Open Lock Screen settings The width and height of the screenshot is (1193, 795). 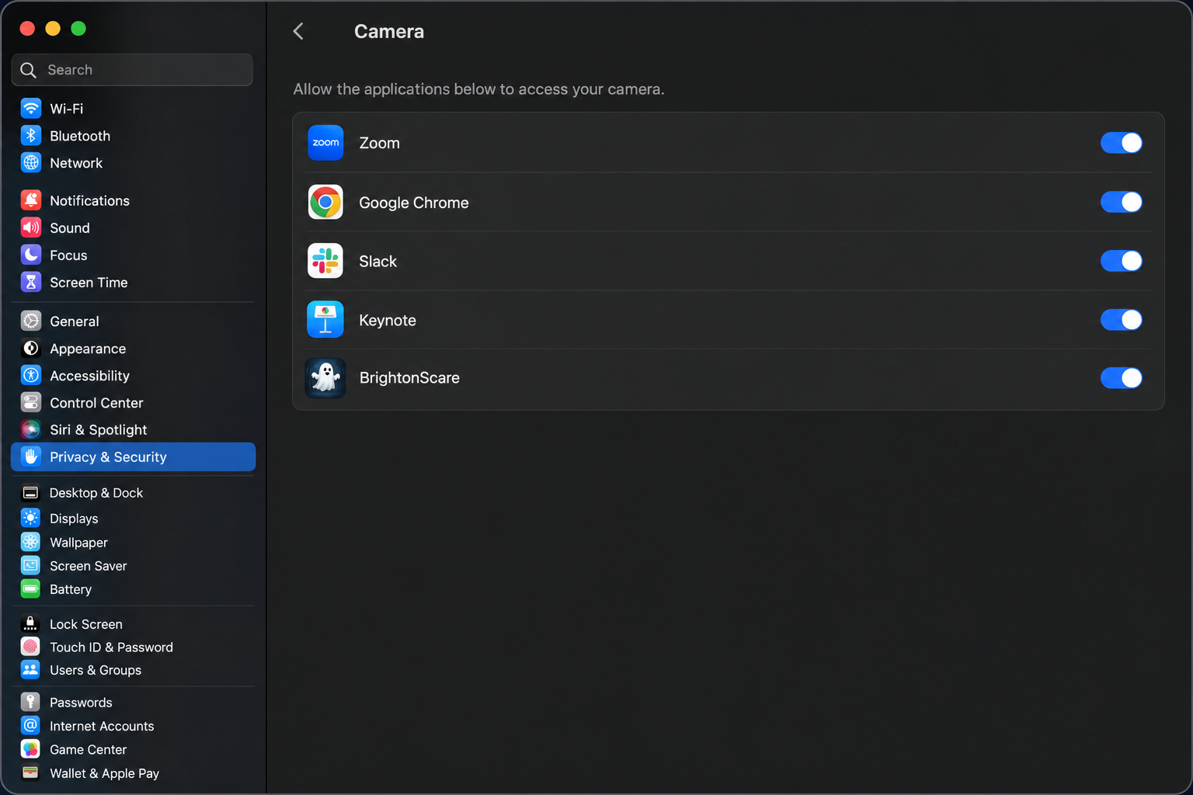point(133,623)
